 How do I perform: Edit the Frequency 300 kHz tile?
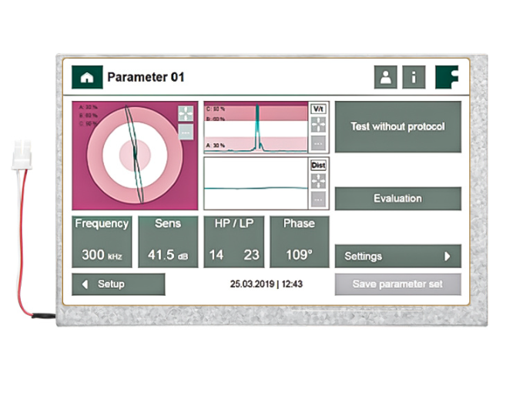coord(102,241)
